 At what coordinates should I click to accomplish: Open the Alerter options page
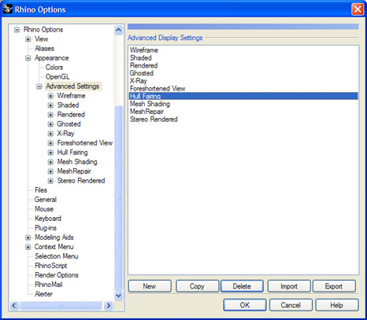coord(43,294)
